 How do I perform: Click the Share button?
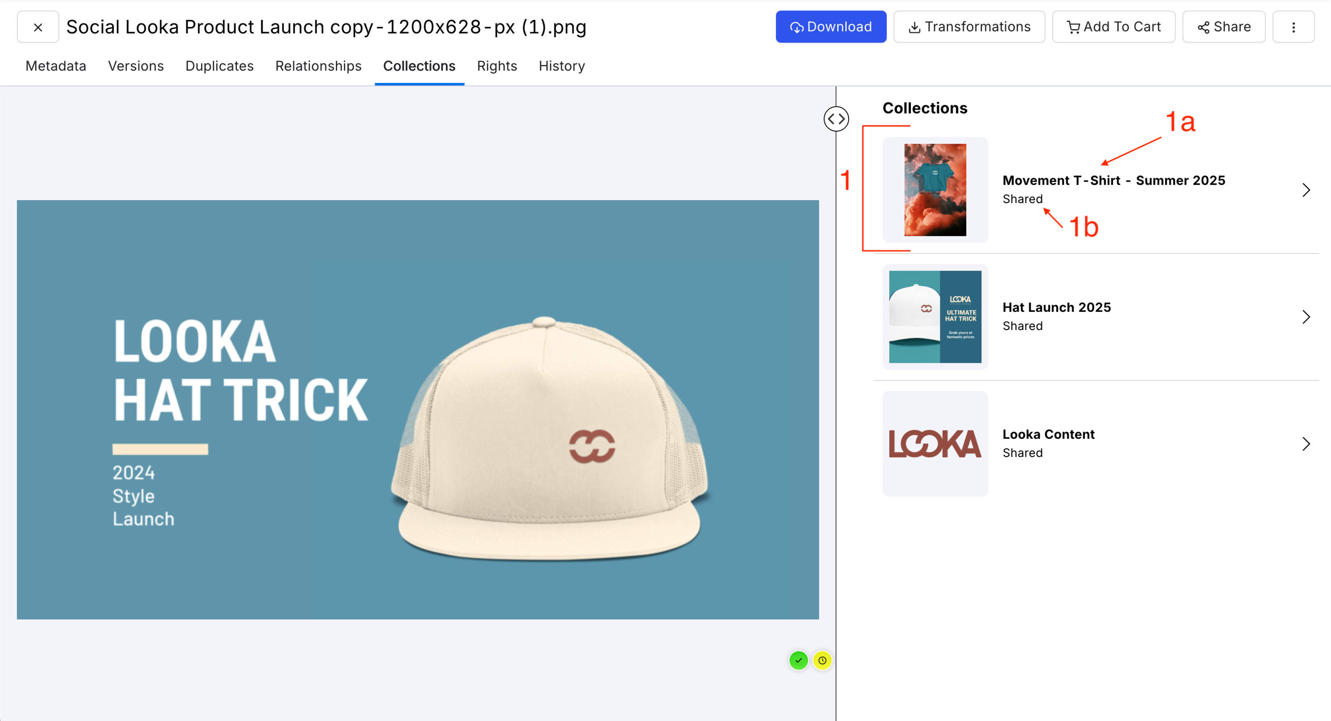[x=1224, y=27]
